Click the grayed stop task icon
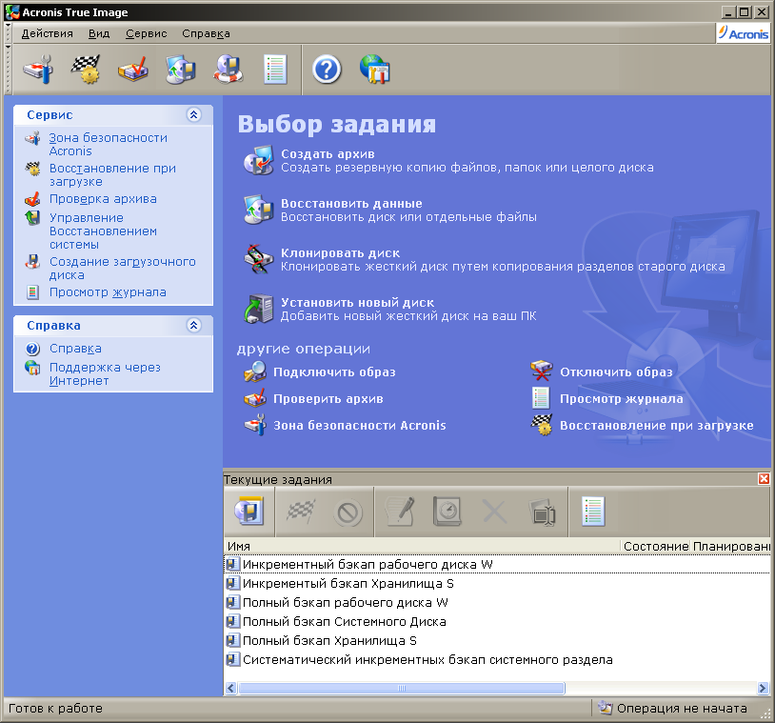Image resolution: width=775 pixels, height=723 pixels. point(348,512)
